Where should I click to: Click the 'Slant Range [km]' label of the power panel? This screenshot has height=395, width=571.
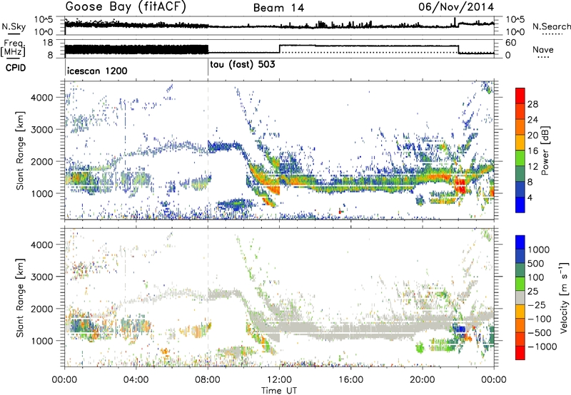20,150
